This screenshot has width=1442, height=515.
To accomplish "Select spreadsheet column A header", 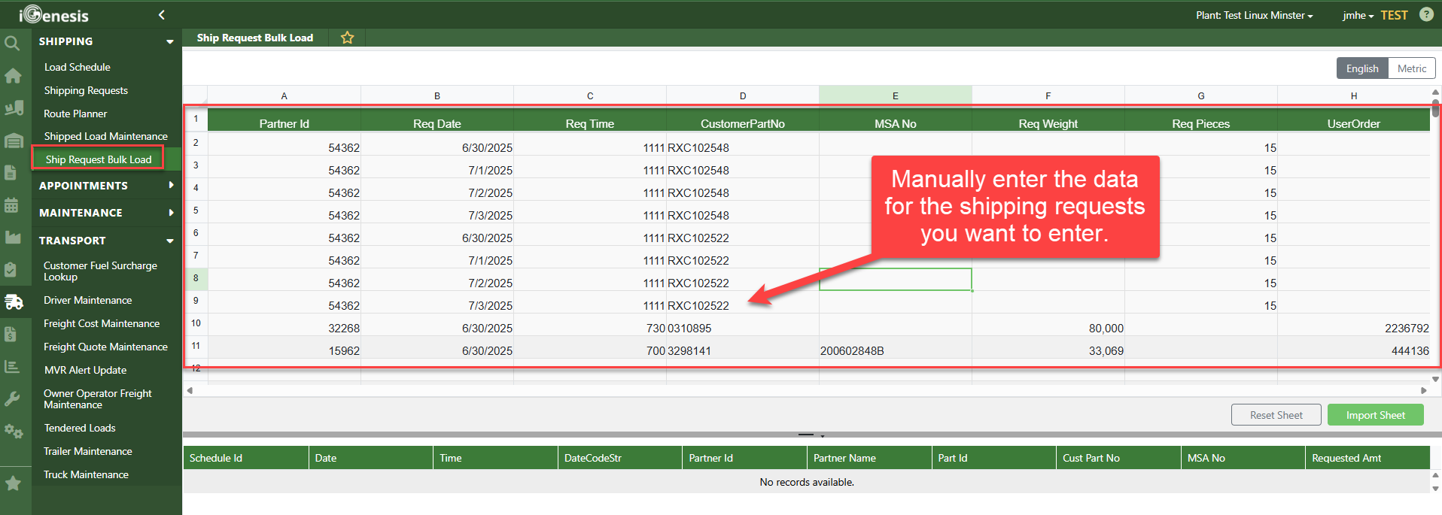I will (x=284, y=95).
